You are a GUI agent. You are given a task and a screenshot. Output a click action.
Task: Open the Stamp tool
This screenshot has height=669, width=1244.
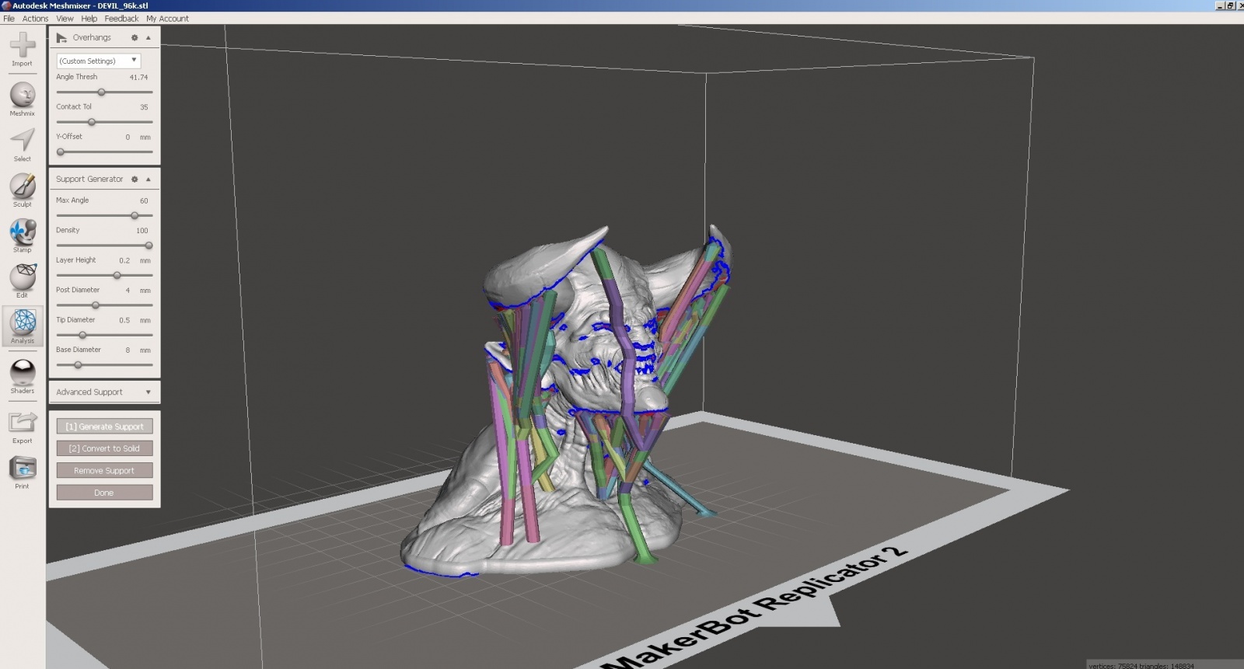(22, 235)
